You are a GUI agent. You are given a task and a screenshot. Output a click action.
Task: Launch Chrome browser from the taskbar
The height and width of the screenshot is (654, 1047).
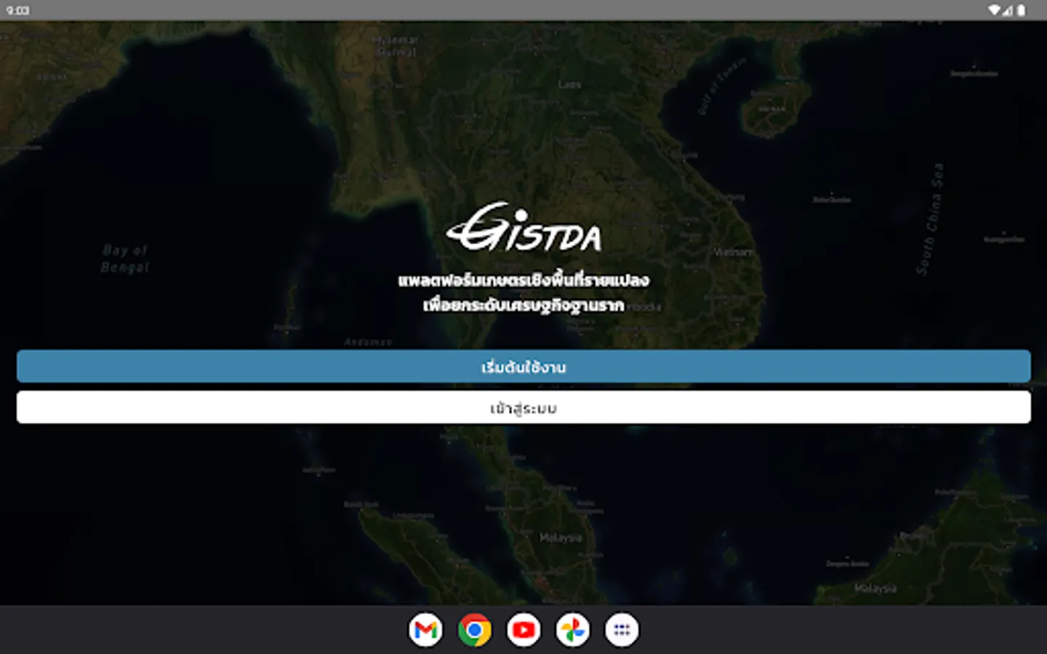point(475,630)
